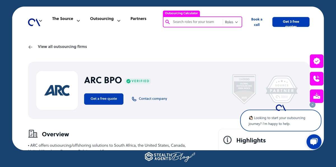Click Contact company link
This screenshot has width=336, height=167.
pyautogui.click(x=153, y=99)
